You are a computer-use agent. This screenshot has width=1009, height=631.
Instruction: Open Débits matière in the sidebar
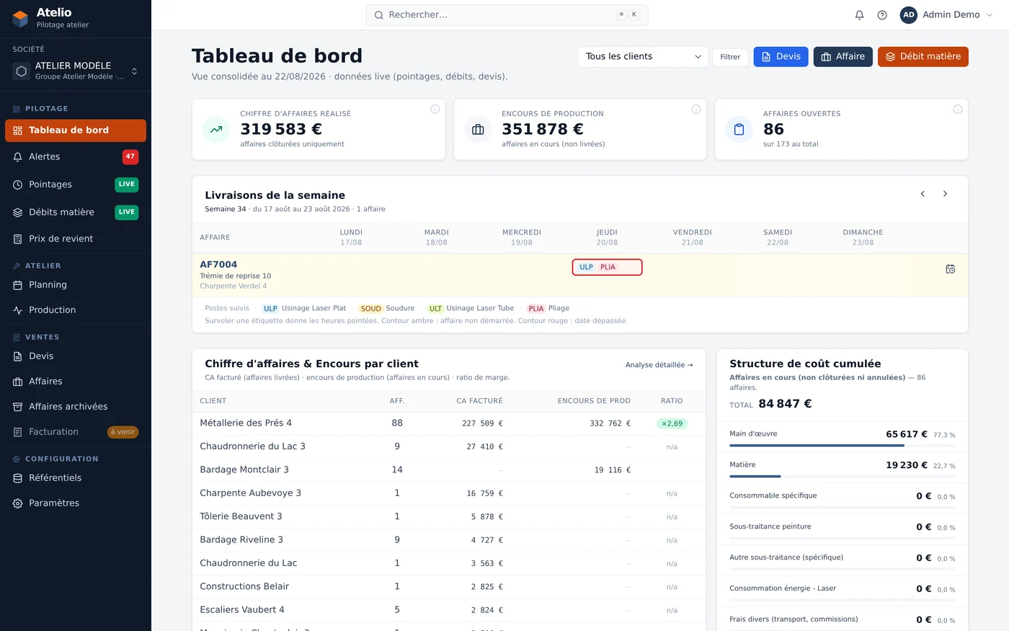(x=76, y=212)
